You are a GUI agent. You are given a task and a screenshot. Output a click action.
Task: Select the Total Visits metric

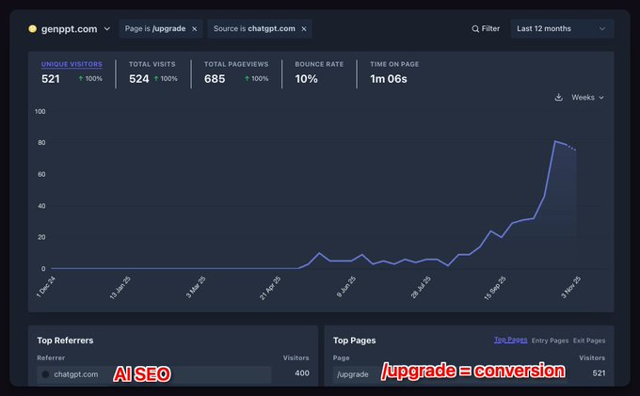152,64
